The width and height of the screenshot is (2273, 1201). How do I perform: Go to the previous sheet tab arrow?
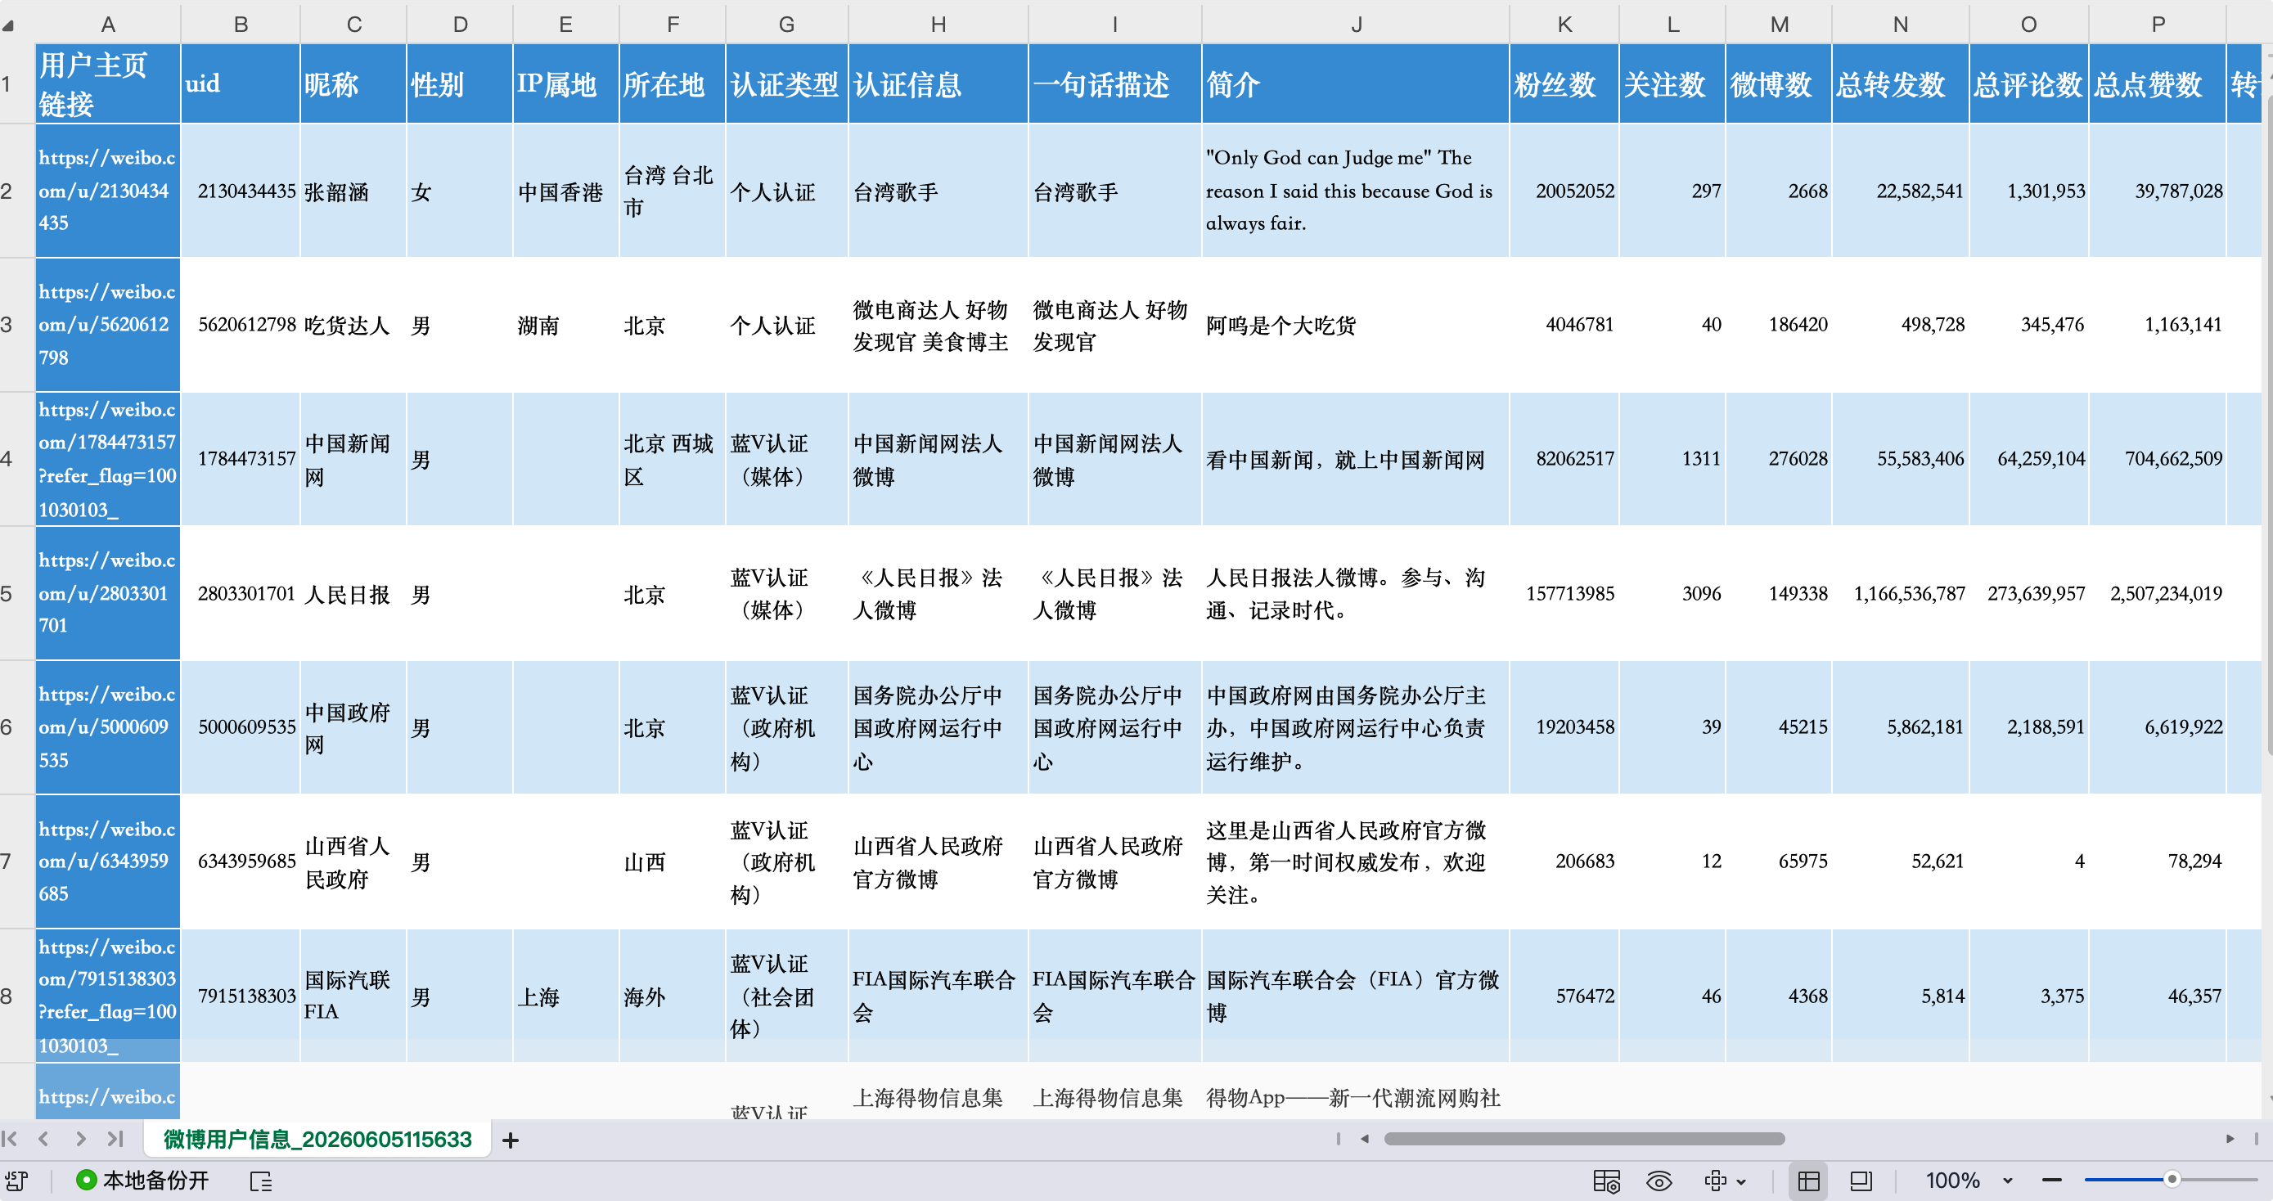click(43, 1139)
